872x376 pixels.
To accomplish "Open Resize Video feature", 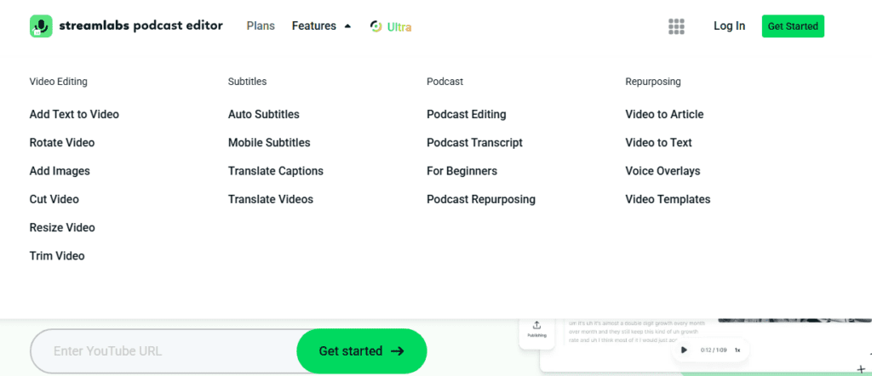I will pyautogui.click(x=62, y=228).
